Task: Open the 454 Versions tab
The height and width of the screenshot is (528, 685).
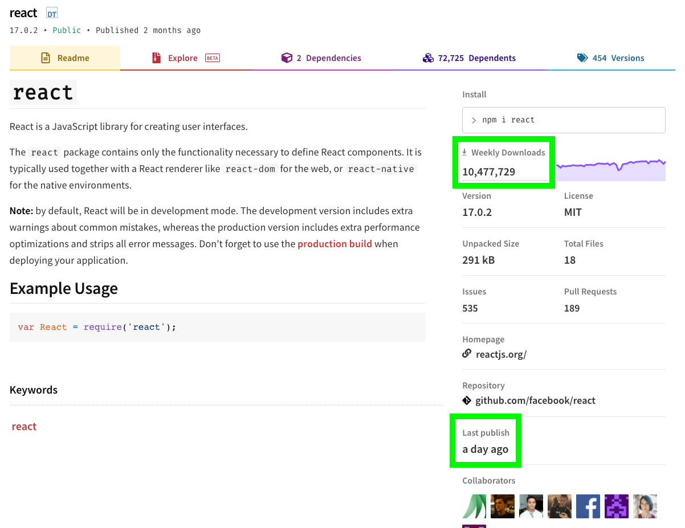Action: point(611,58)
